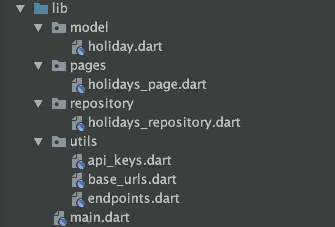Click the blue lib folder icon
Image resolution: width=335 pixels, height=227 pixels.
41,8
